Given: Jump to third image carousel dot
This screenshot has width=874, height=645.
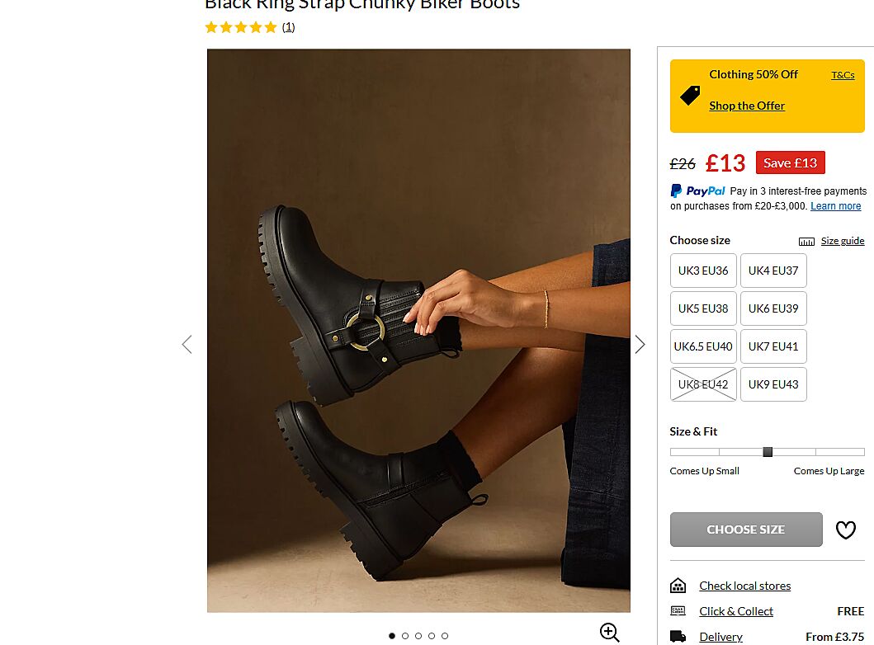Looking at the screenshot, I should pyautogui.click(x=418, y=636).
